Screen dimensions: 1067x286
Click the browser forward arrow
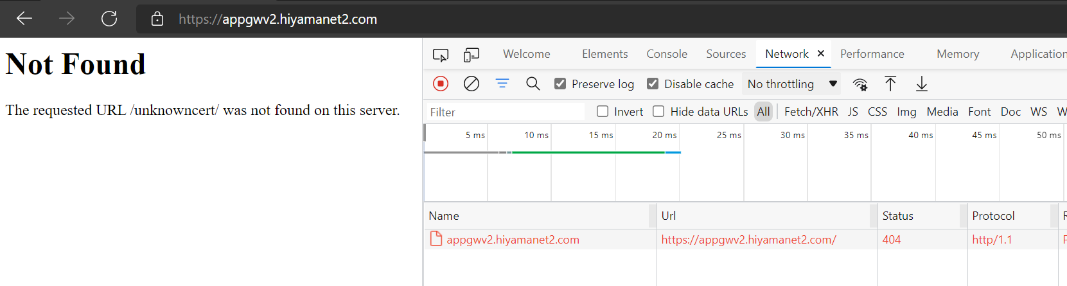point(67,19)
